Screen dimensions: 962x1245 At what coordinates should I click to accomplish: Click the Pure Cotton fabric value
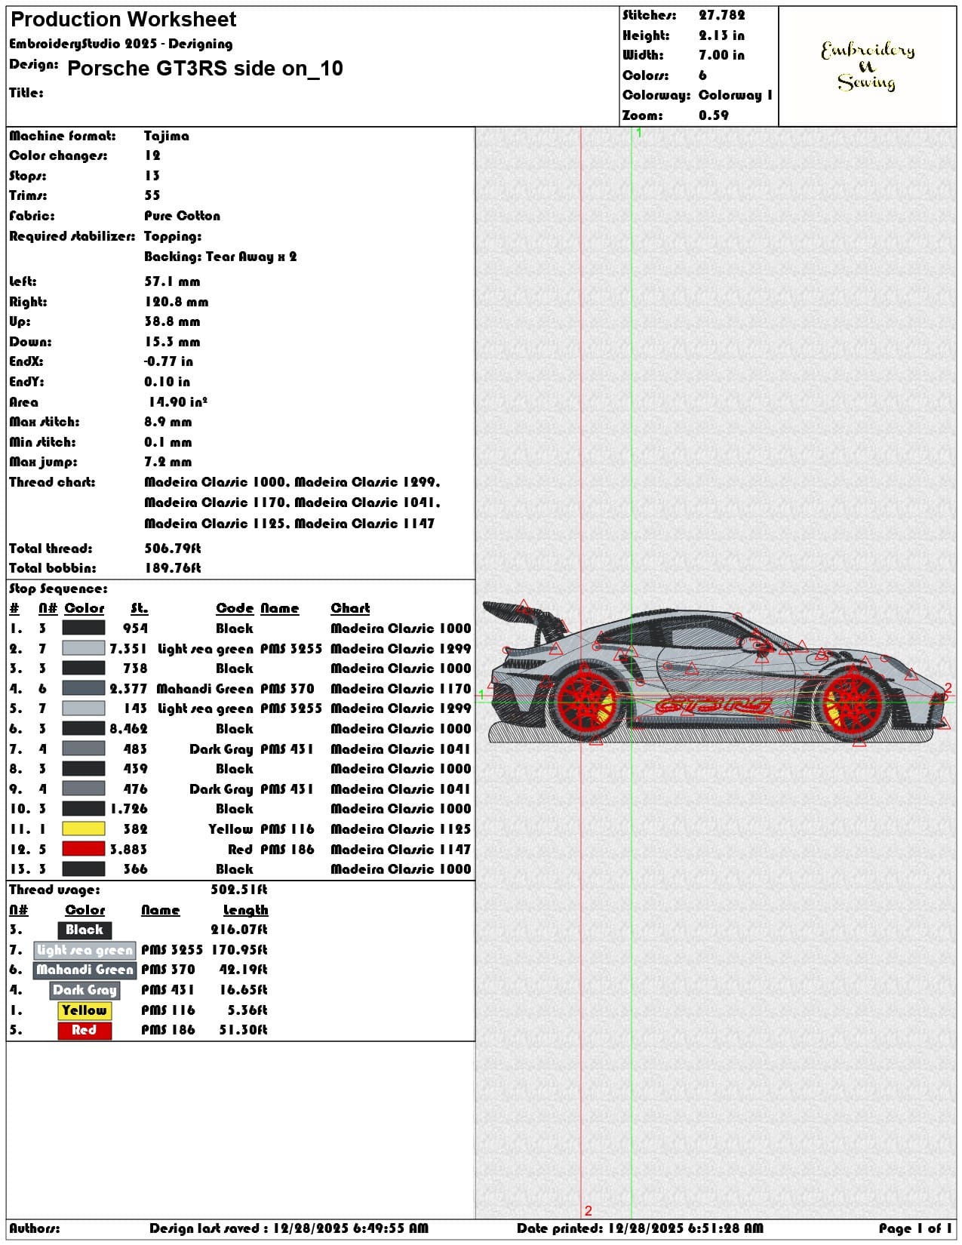pyautogui.click(x=183, y=216)
